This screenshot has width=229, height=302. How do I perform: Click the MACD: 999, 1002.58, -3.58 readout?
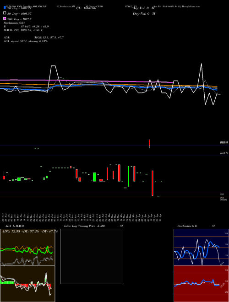[x=23, y=30]
